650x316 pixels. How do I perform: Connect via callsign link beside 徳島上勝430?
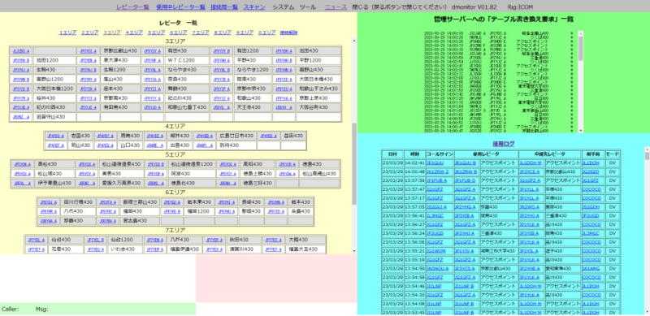pyautogui.click(x=227, y=174)
